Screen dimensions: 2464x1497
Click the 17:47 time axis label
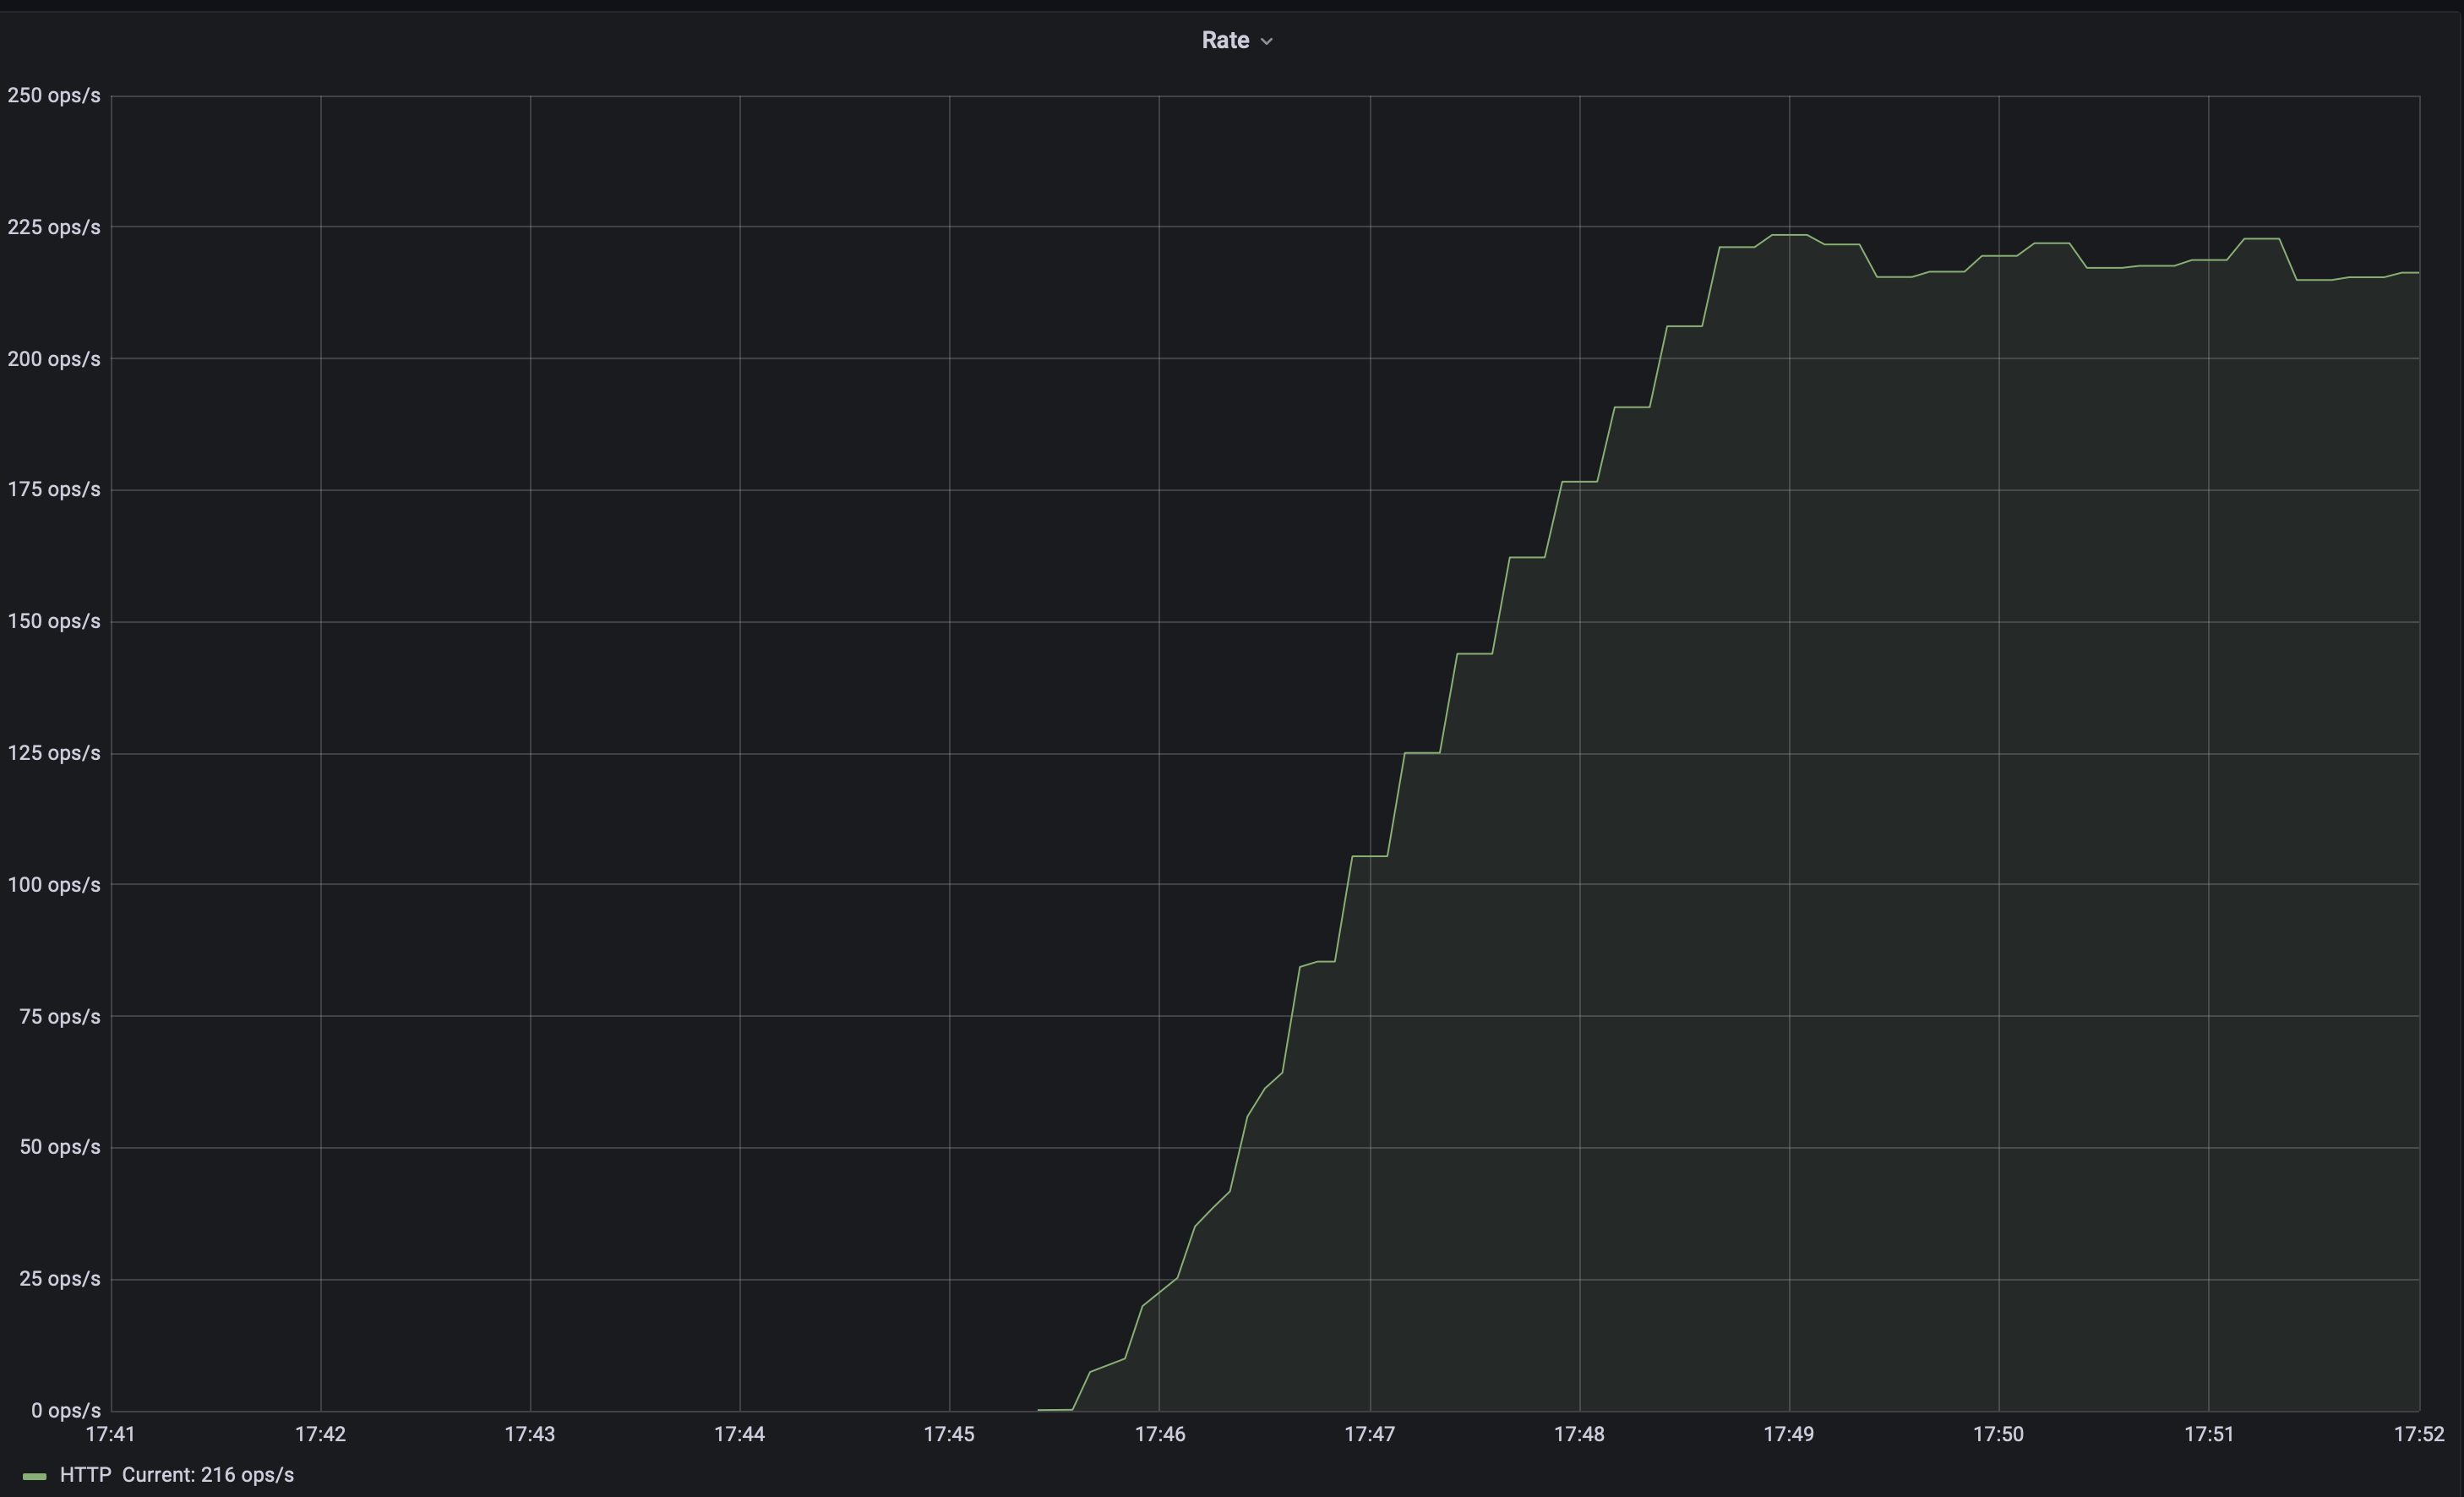1369,1434
